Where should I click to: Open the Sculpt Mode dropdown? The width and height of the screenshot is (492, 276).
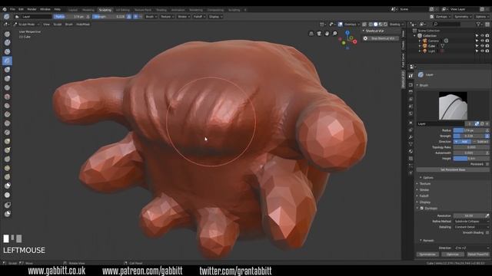pyautogui.click(x=26, y=25)
